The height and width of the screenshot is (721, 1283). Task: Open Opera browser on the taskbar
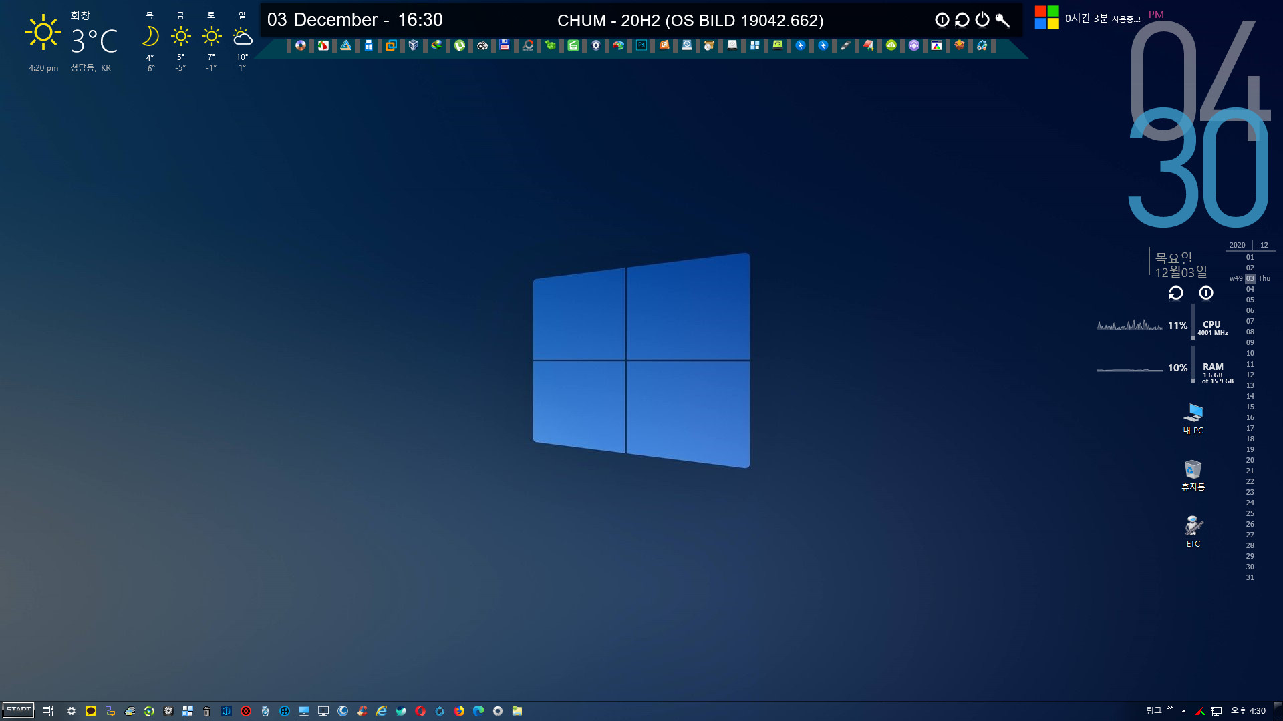[420, 711]
